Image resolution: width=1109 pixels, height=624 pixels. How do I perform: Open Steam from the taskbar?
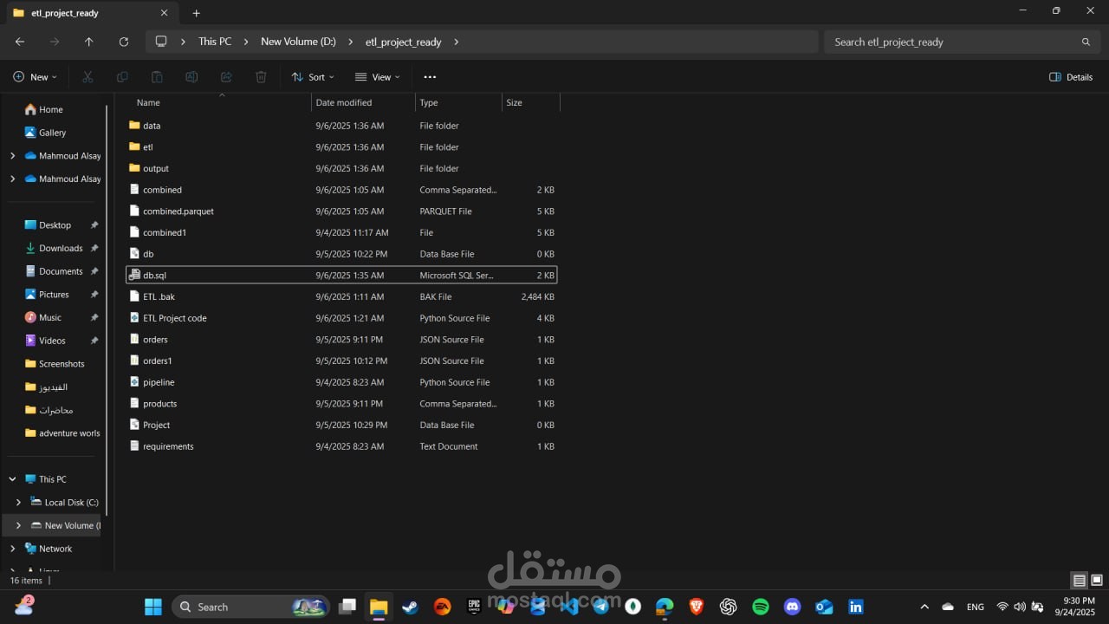[409, 607]
